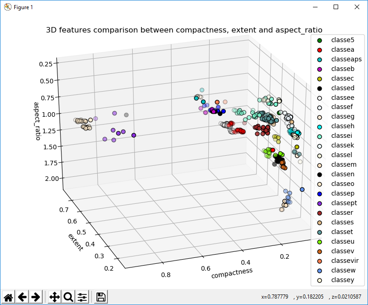Click the classea red legend marker
368x305 pixels.
click(x=320, y=49)
